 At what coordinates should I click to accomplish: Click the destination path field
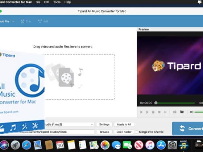(56, 132)
